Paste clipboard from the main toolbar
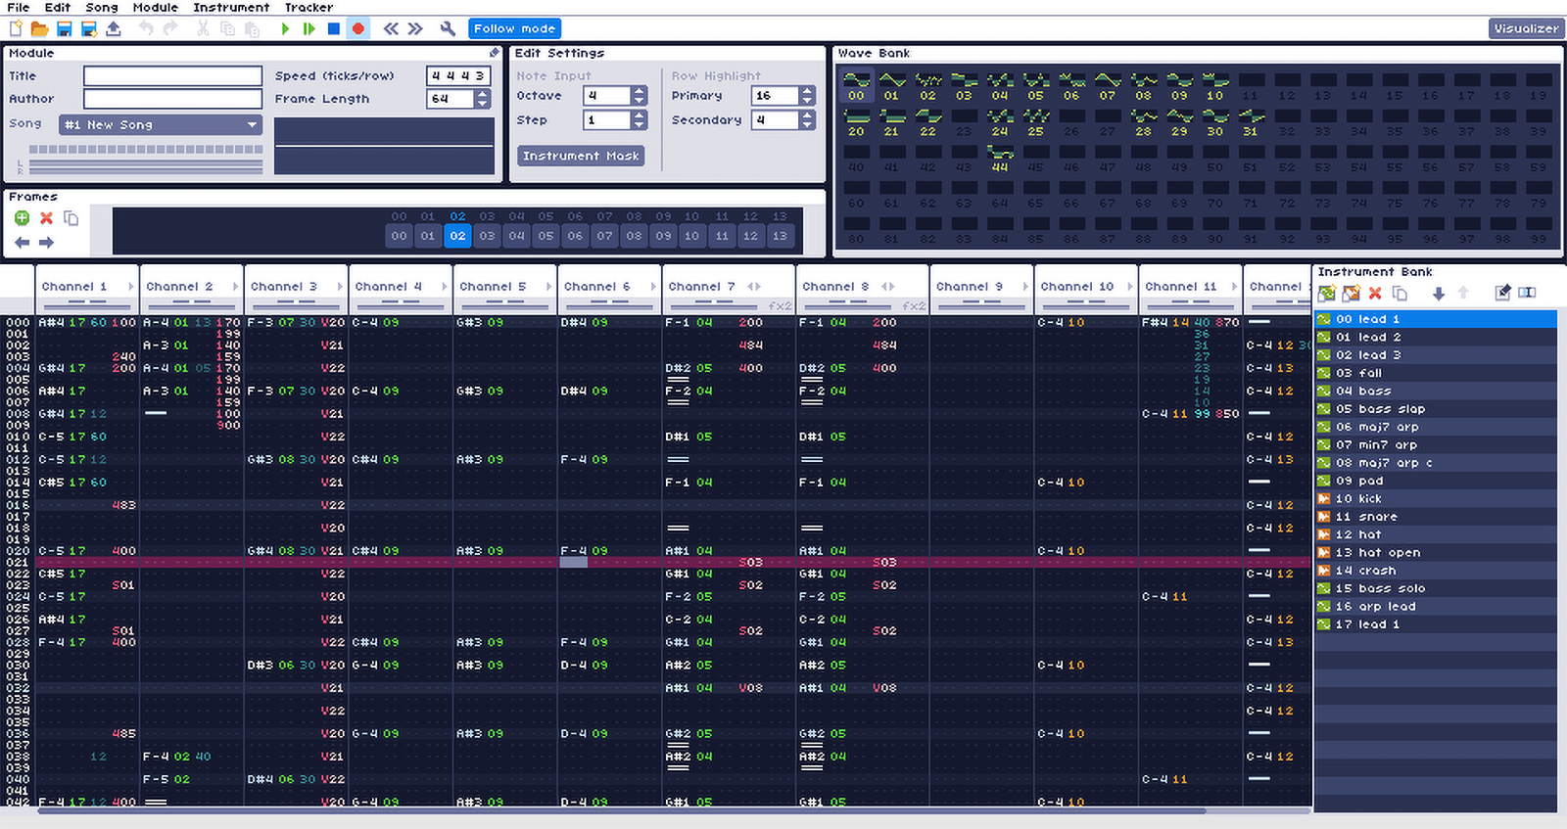 pos(252,28)
